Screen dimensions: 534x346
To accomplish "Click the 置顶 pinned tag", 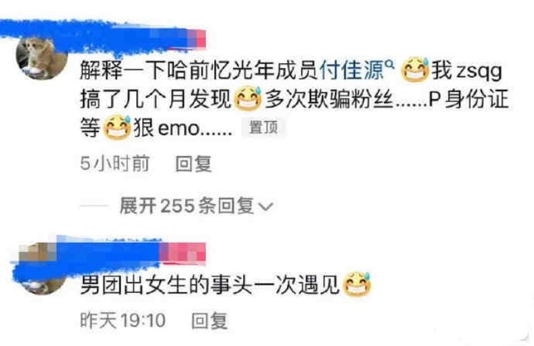I will [x=263, y=127].
